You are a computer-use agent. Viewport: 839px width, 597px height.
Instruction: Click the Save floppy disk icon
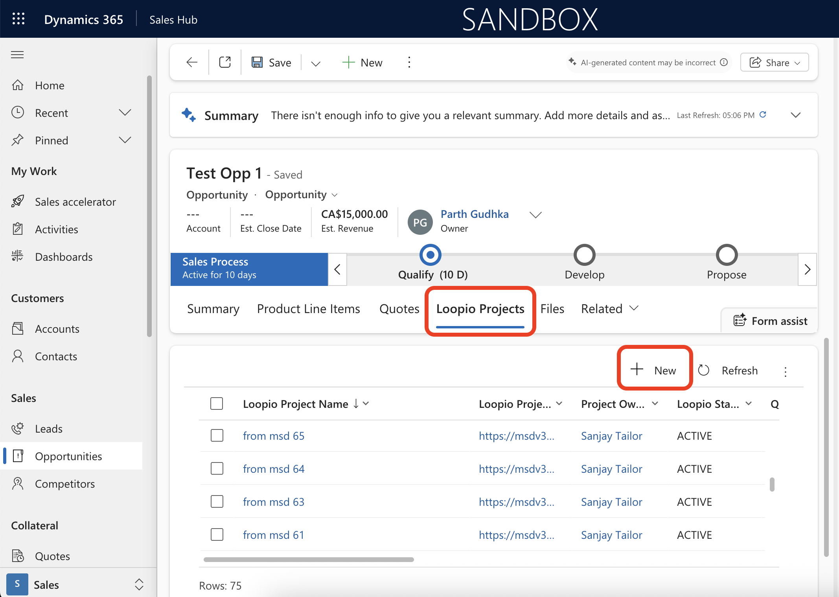[x=257, y=62]
